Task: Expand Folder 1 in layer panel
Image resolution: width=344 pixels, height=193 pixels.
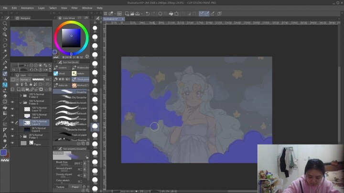Action: click(x=20, y=136)
